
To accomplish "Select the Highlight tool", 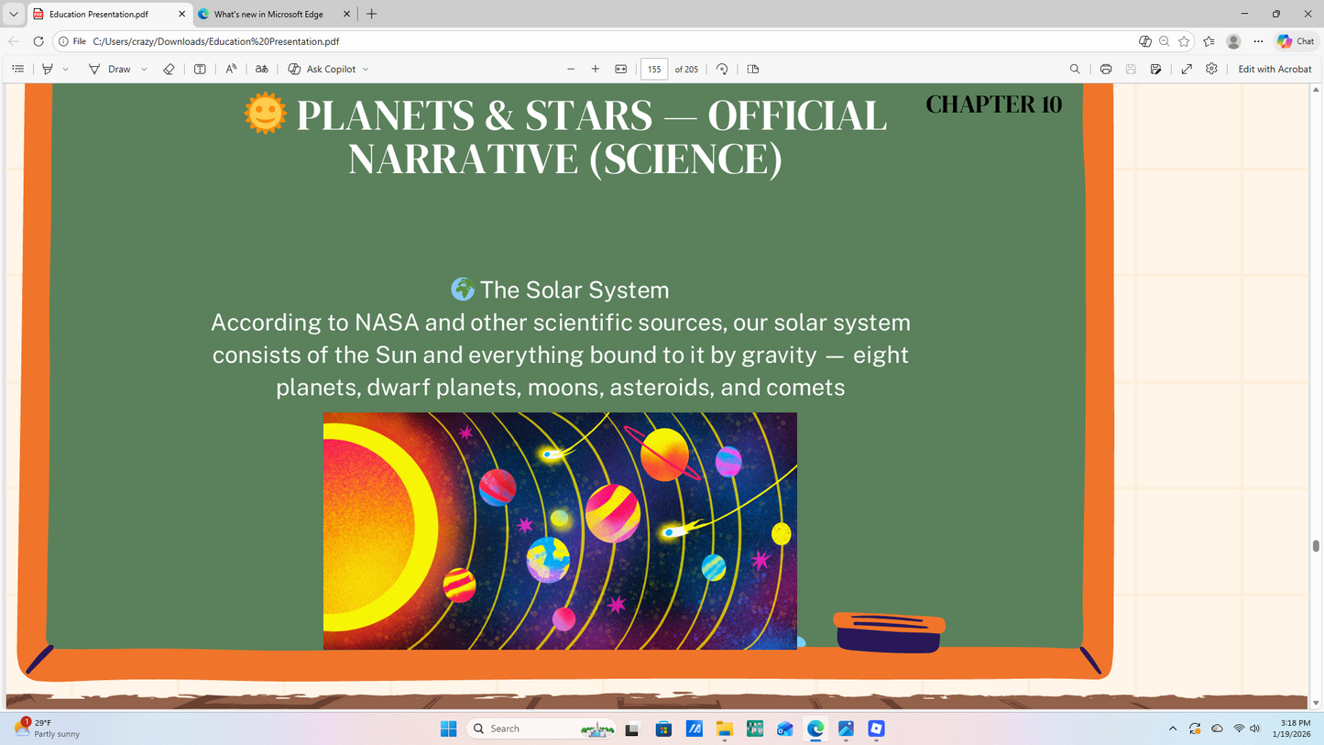I will (48, 69).
